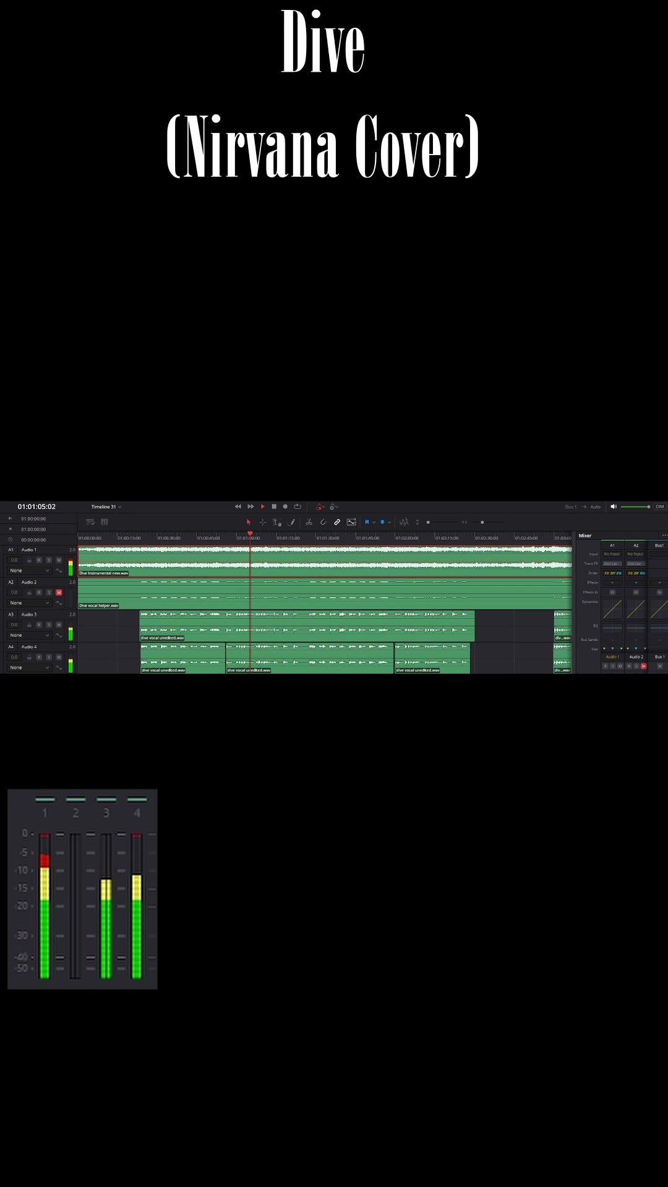
Task: Select the Range selection tool
Action: click(263, 522)
